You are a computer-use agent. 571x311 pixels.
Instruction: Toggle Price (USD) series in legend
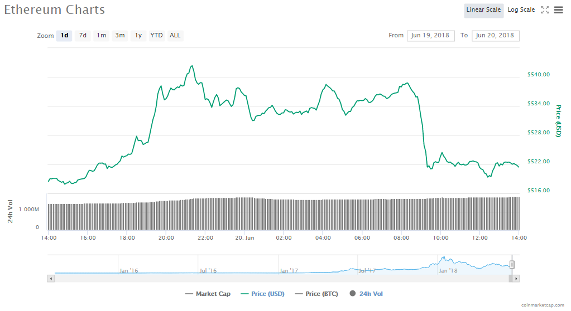[262, 294]
